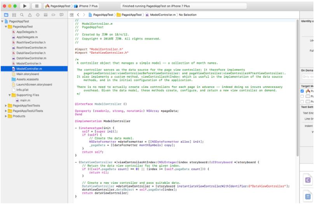
Task: Click the Products folder icon
Action: coord(10,116)
